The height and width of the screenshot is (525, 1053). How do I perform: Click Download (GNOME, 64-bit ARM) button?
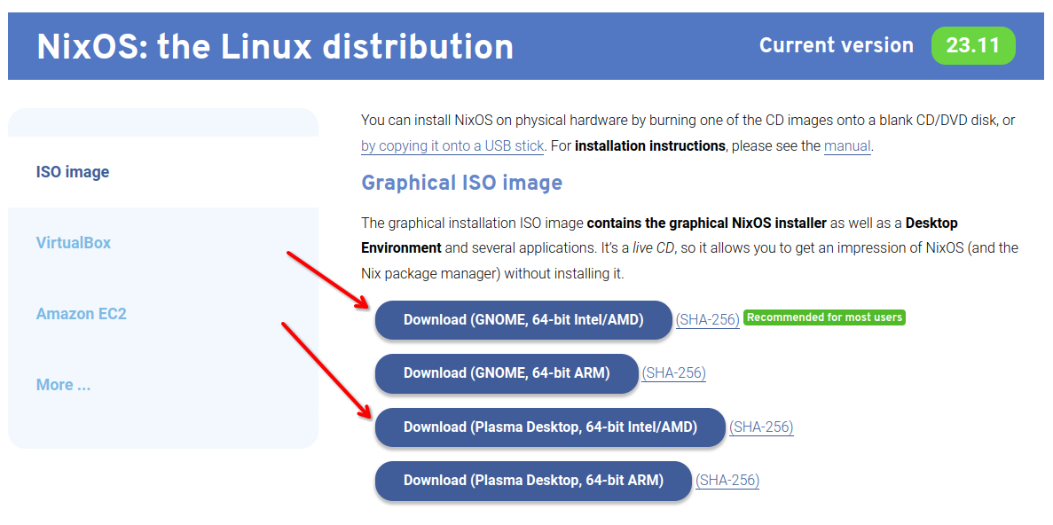[507, 373]
